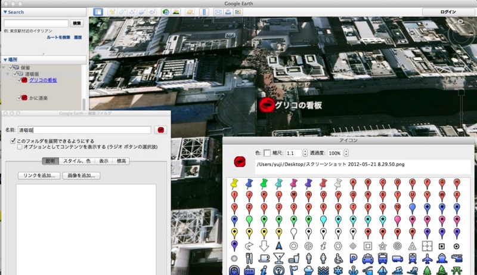Screen dimensions: 477x275
Task: Open the 履歴 history link
Action: point(78,37)
